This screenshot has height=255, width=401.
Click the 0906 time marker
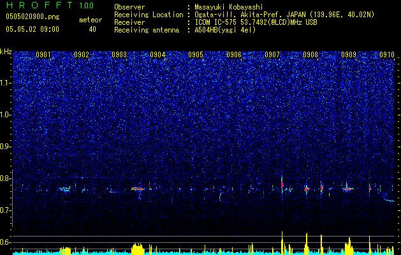click(x=234, y=55)
